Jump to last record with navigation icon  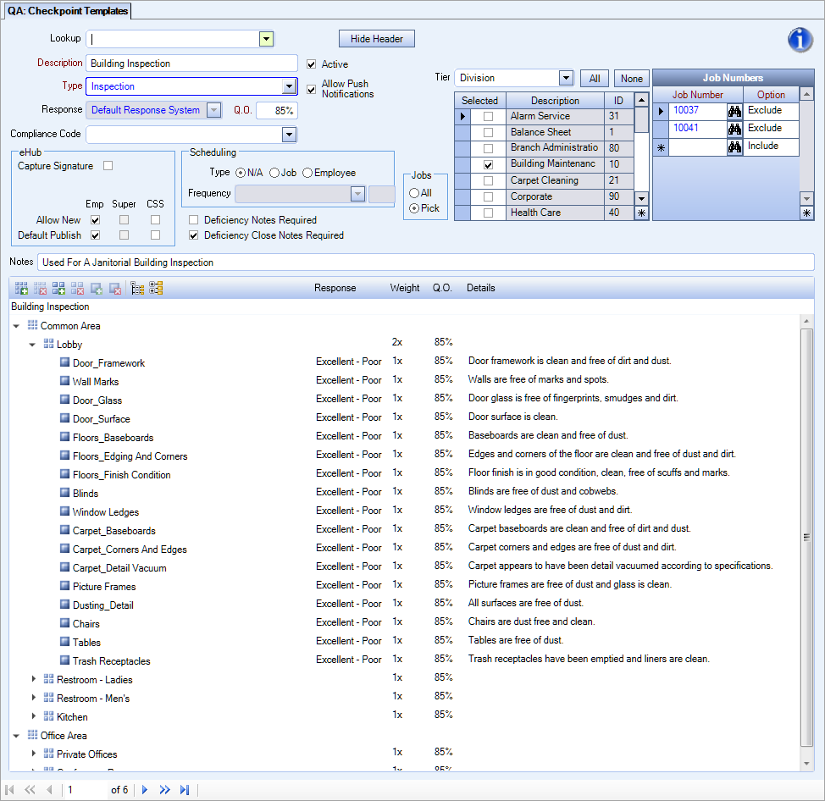pos(185,789)
